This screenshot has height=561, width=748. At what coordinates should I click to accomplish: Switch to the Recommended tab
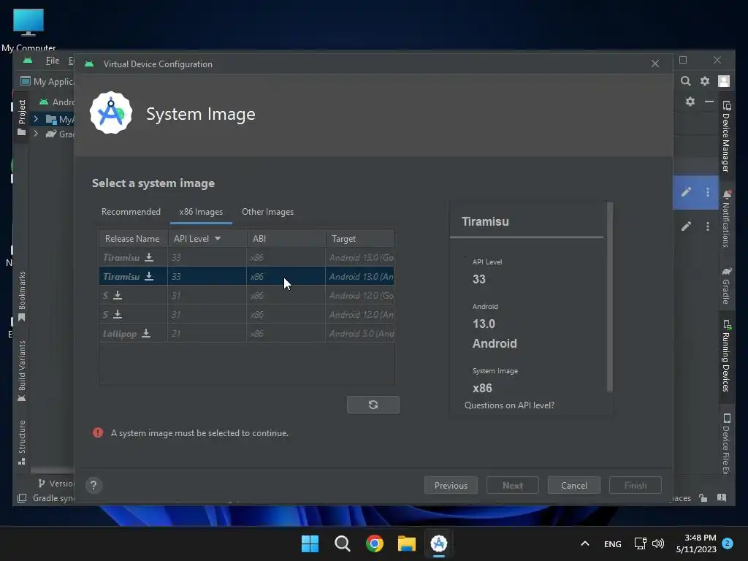click(x=131, y=211)
